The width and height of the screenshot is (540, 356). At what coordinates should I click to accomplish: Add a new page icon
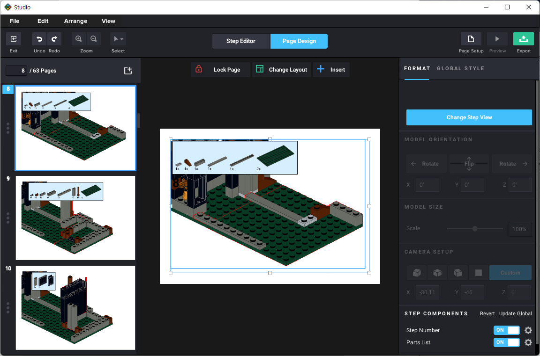[128, 71]
